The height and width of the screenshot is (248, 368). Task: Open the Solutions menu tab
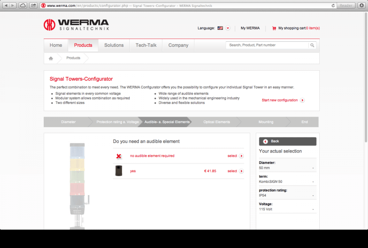(114, 45)
